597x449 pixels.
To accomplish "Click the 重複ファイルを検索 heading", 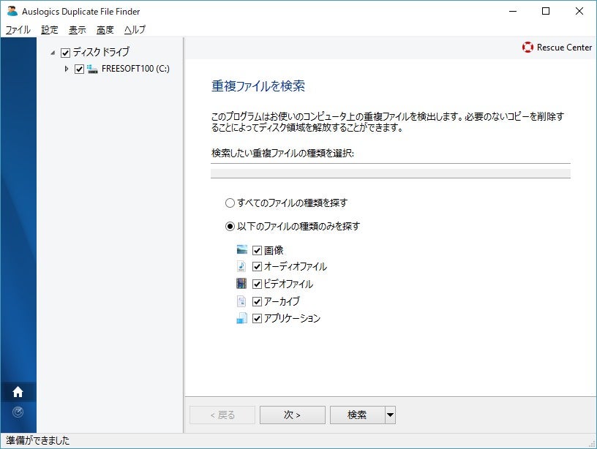I will click(x=258, y=86).
